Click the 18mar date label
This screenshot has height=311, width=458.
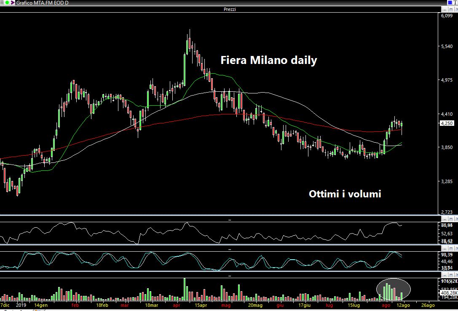tap(152, 305)
